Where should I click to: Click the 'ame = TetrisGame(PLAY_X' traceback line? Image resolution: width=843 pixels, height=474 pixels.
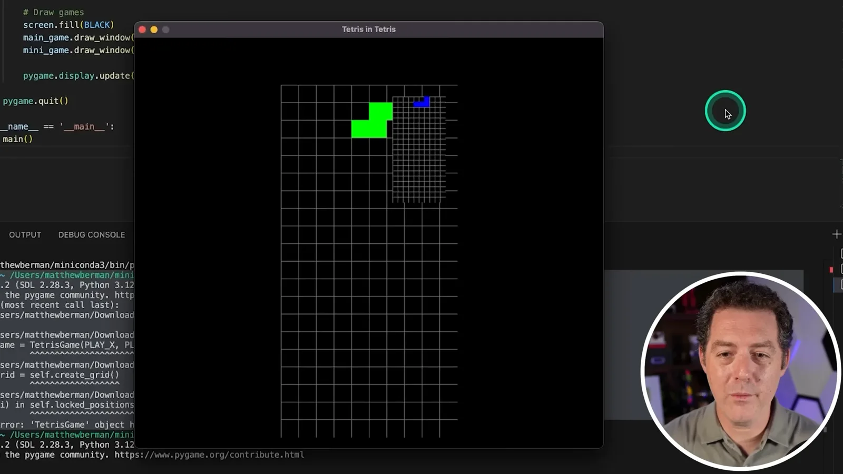point(67,345)
